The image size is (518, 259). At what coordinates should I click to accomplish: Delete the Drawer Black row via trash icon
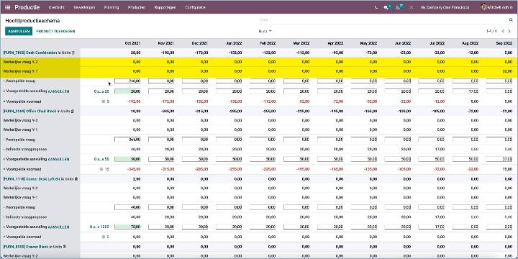click(65, 247)
